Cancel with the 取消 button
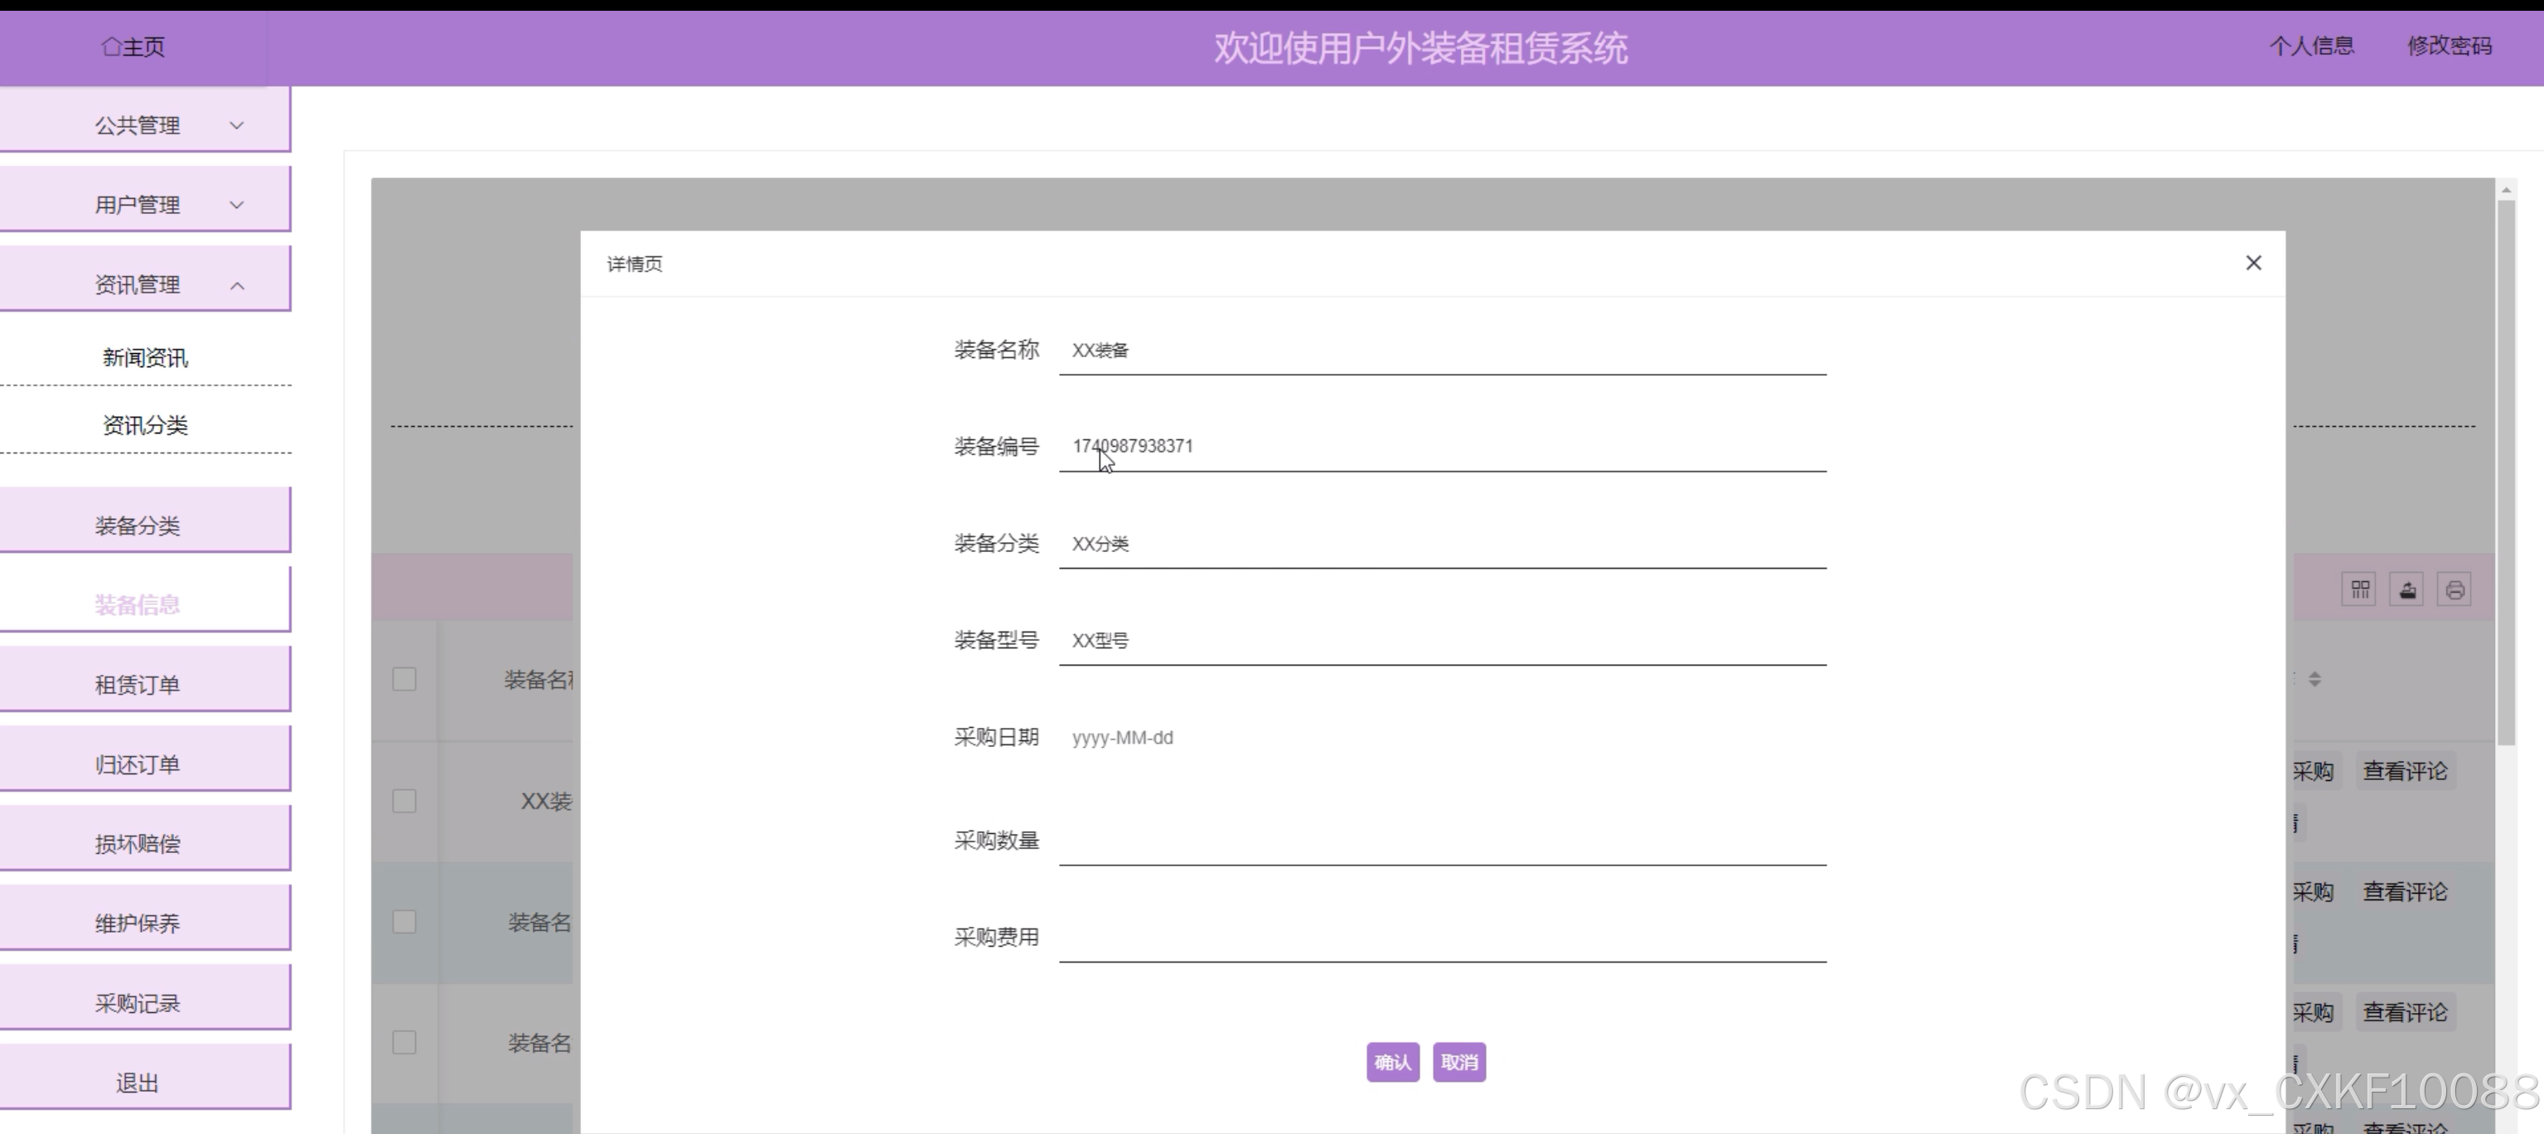The height and width of the screenshot is (1134, 2544). click(1459, 1062)
